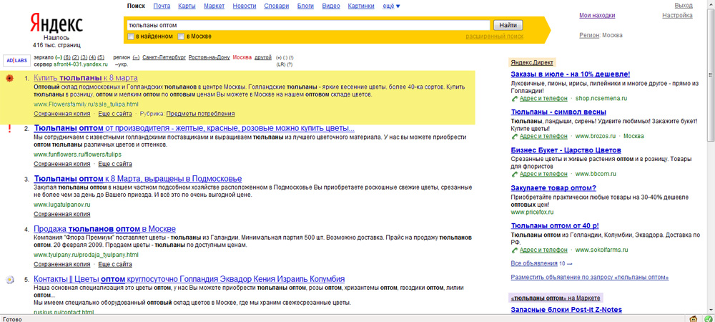
Task: Click the Яндекс logo
Action: pyautogui.click(x=56, y=24)
